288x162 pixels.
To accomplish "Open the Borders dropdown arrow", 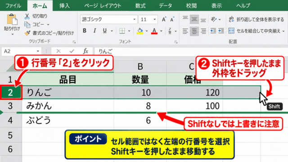I will [129, 31].
